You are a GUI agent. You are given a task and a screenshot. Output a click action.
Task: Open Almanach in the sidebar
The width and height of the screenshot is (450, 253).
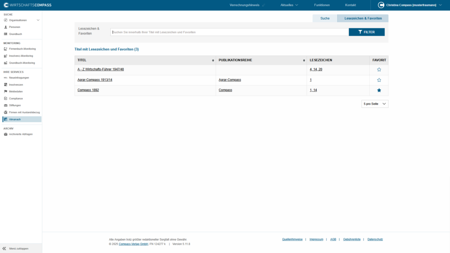(x=22, y=119)
